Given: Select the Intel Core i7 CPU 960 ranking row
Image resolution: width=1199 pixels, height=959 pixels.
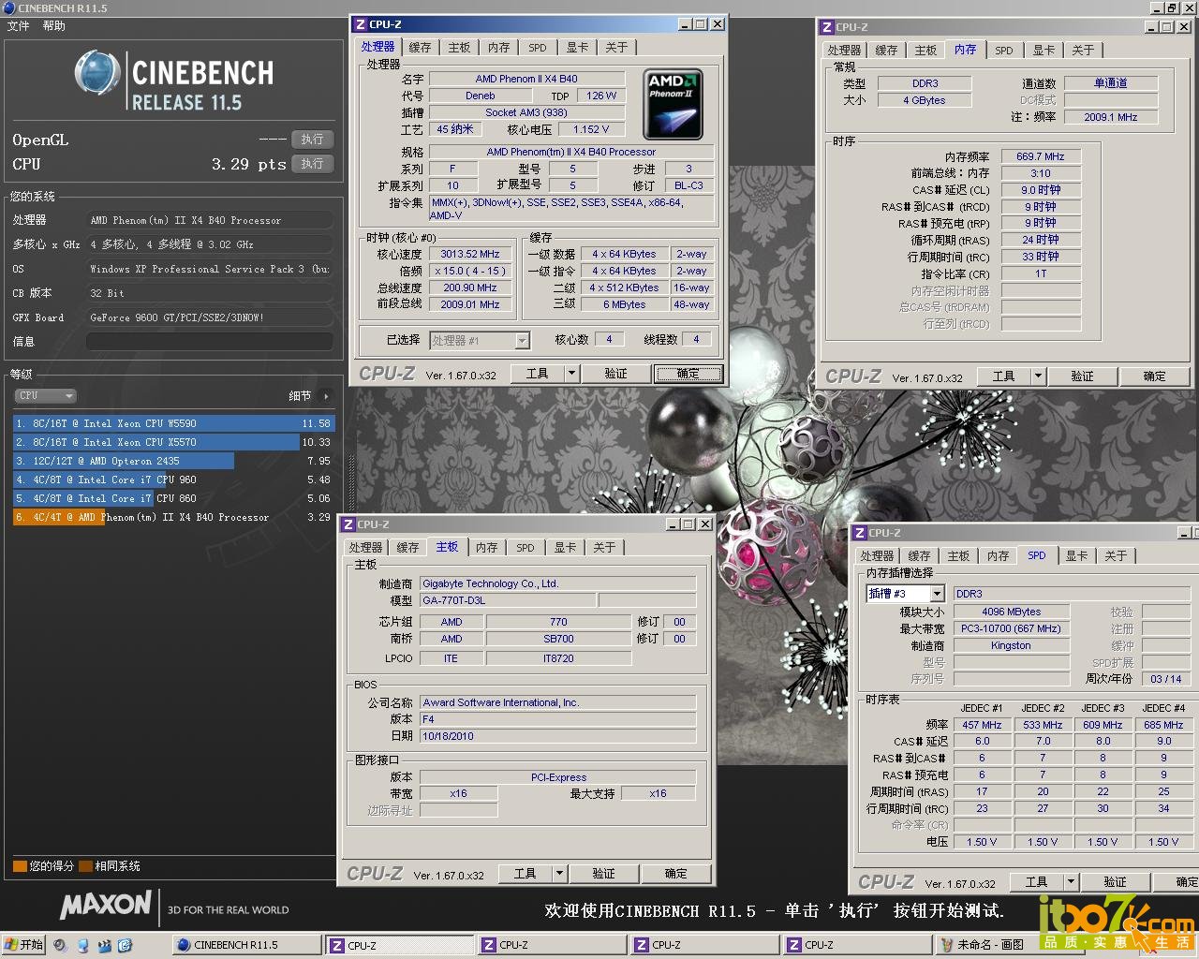Looking at the screenshot, I should (x=173, y=479).
